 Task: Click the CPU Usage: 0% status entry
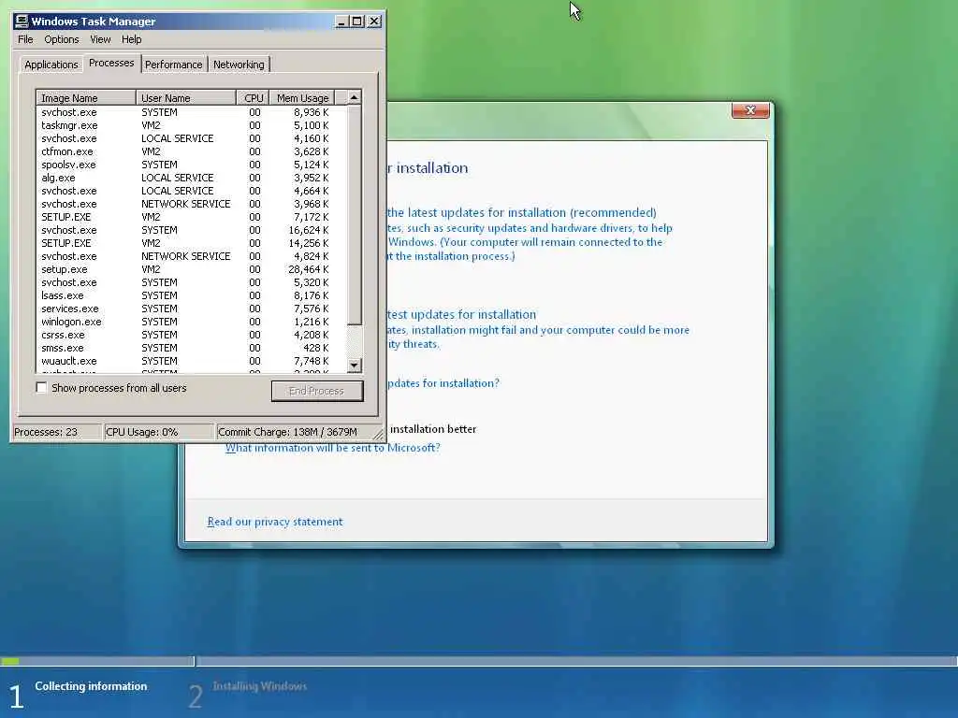[159, 432]
